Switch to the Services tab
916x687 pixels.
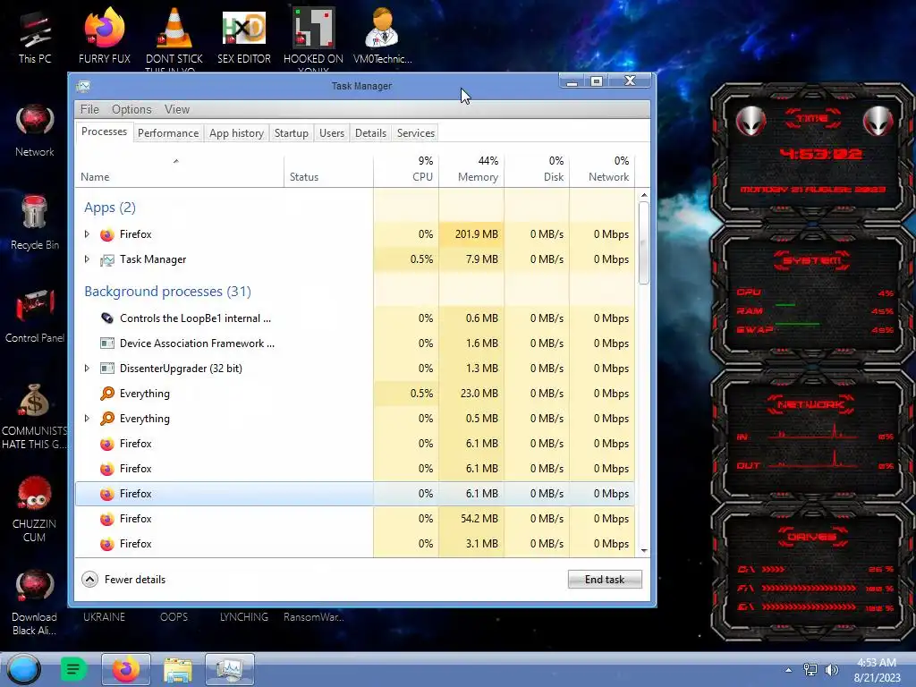pos(416,133)
